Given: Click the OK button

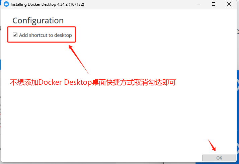Looking at the screenshot, I should tap(219, 158).
